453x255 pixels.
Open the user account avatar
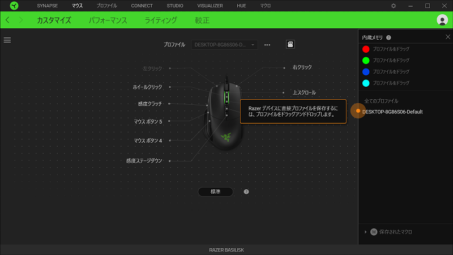point(442,20)
